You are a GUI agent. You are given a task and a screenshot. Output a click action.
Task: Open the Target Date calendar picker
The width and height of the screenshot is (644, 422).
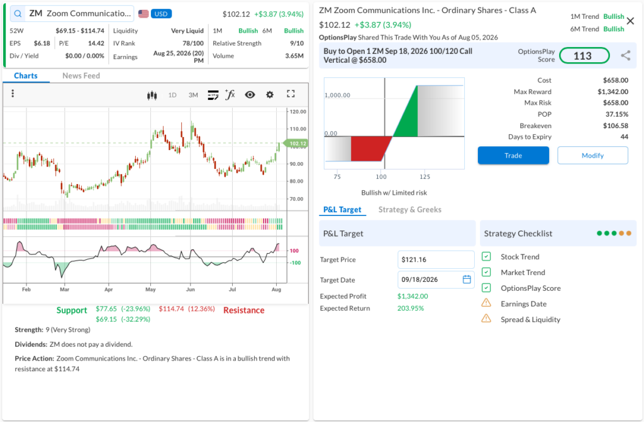pyautogui.click(x=467, y=279)
